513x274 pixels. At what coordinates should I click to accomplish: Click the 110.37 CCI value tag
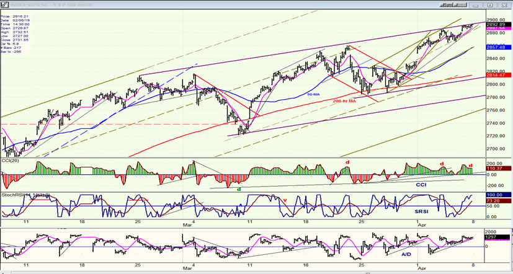pos(497,168)
